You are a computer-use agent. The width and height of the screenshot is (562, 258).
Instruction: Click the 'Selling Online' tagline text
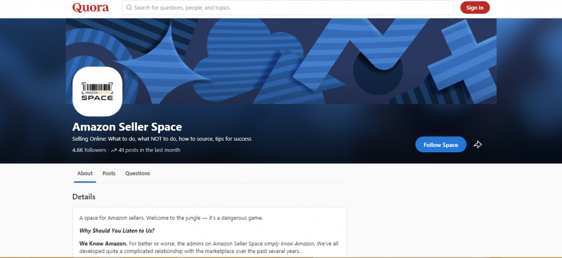[162, 139]
